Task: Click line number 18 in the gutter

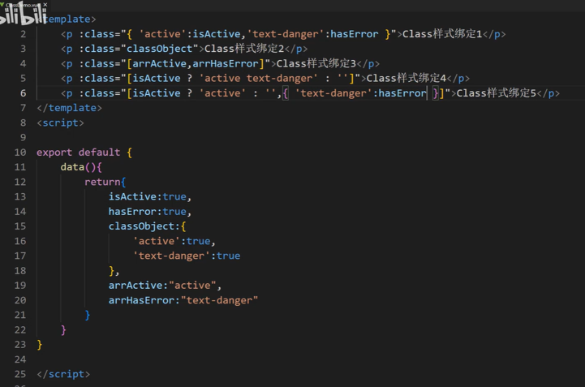Action: pyautogui.click(x=20, y=270)
